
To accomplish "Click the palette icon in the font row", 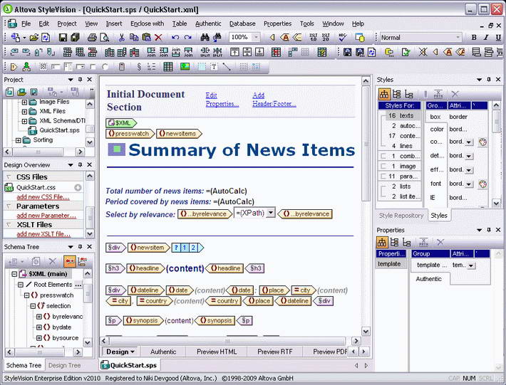I will 482,184.
